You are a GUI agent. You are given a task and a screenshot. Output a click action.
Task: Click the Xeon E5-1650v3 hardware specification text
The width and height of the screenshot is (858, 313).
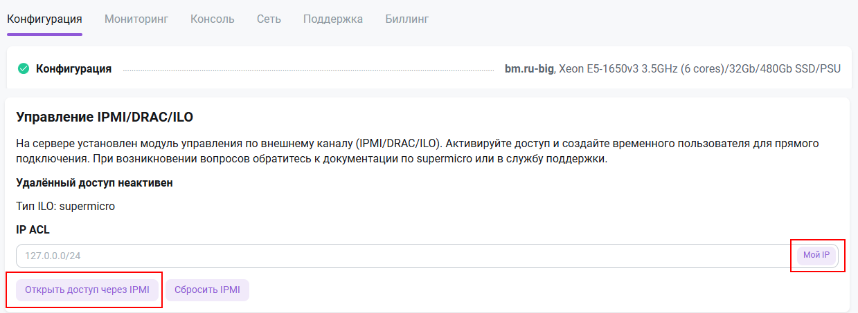tap(699, 68)
